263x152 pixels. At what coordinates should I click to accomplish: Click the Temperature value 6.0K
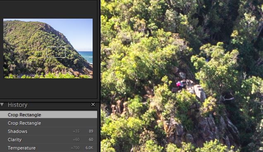coord(89,148)
